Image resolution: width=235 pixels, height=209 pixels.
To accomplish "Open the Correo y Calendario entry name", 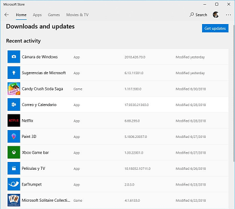I will 39,104.
